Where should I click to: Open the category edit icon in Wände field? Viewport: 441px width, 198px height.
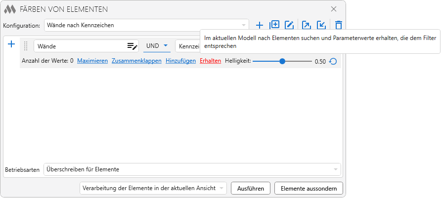pyautogui.click(x=132, y=46)
